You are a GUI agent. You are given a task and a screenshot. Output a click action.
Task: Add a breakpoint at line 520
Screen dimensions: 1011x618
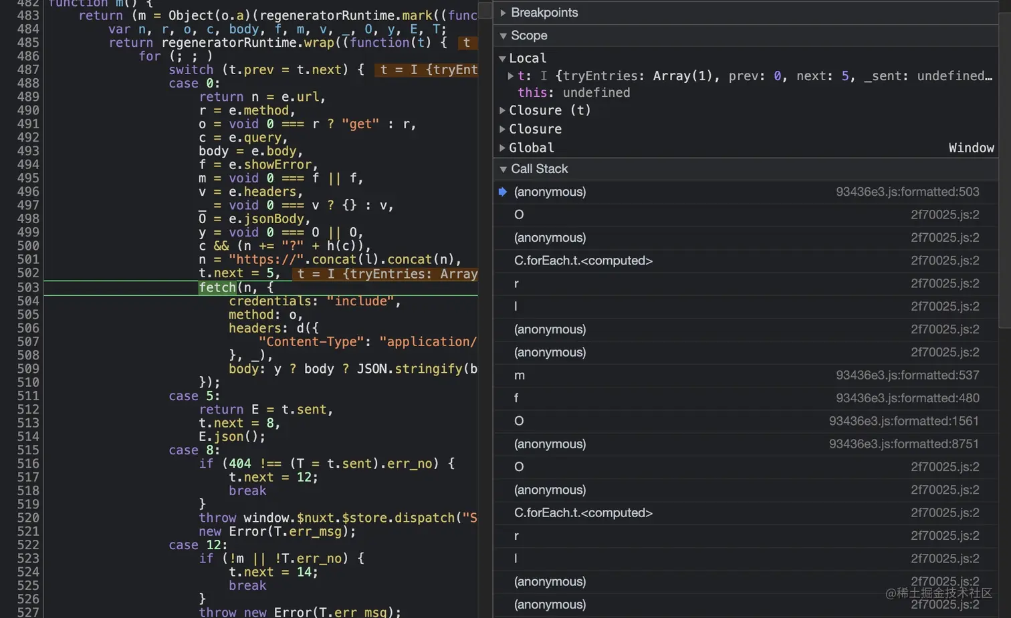coord(28,518)
